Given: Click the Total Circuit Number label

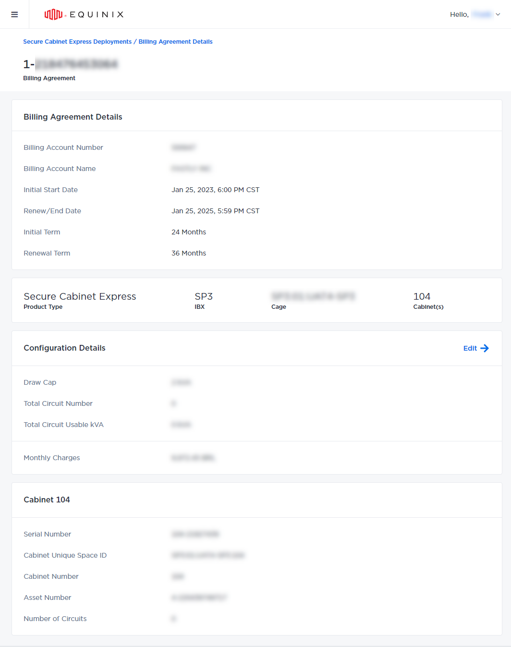Looking at the screenshot, I should pyautogui.click(x=58, y=403).
